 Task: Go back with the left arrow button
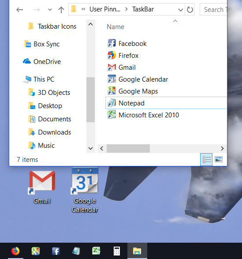(19, 10)
